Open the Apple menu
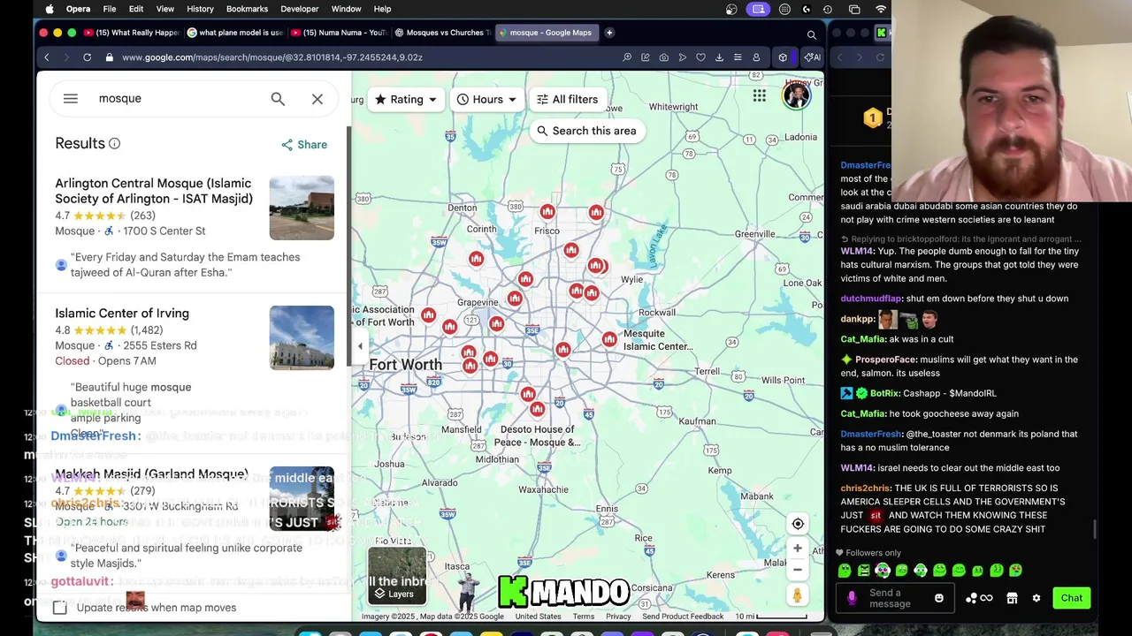 pyautogui.click(x=50, y=9)
